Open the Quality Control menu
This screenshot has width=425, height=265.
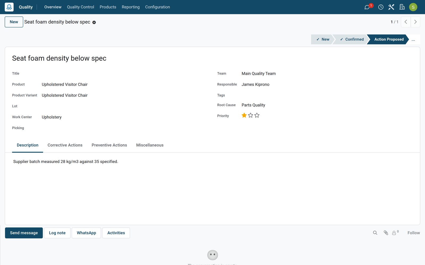tap(80, 7)
